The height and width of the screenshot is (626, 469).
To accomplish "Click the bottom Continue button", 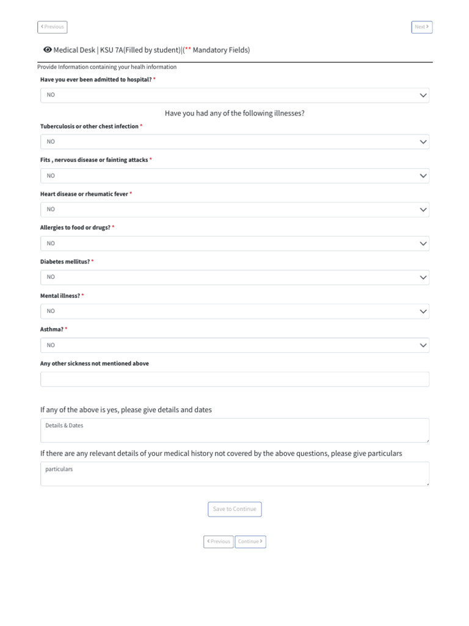I will [250, 542].
